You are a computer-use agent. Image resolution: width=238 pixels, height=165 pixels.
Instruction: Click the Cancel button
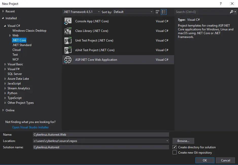coord(225,160)
